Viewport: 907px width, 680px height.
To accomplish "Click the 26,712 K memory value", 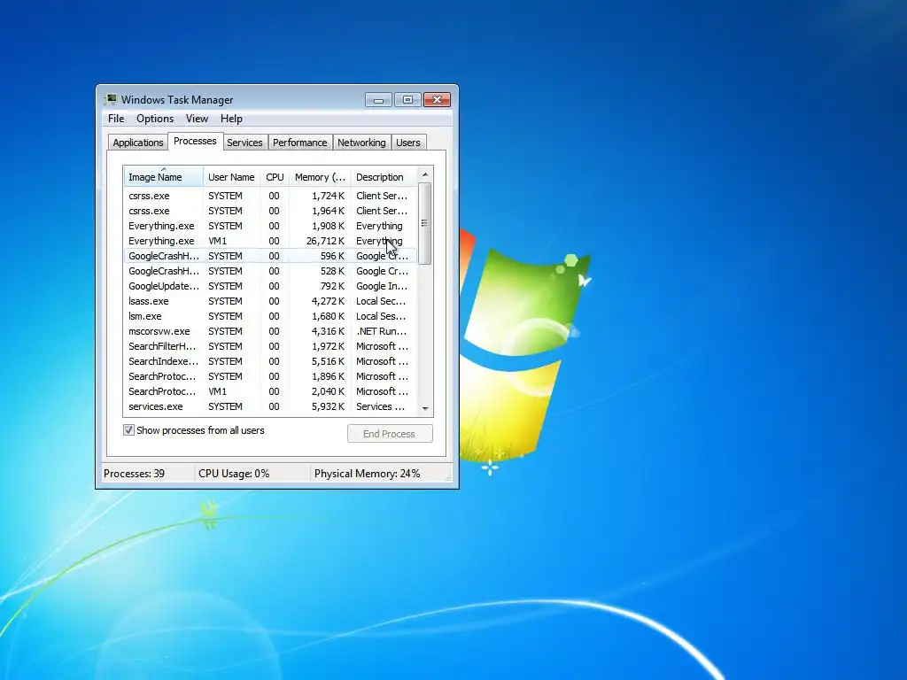I will point(325,241).
